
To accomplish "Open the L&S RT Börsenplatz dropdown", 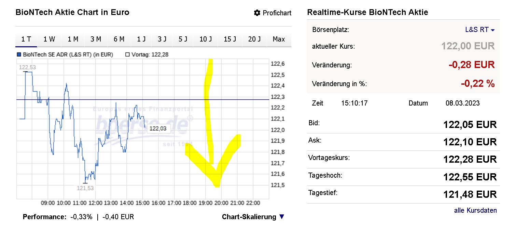I will (x=480, y=30).
